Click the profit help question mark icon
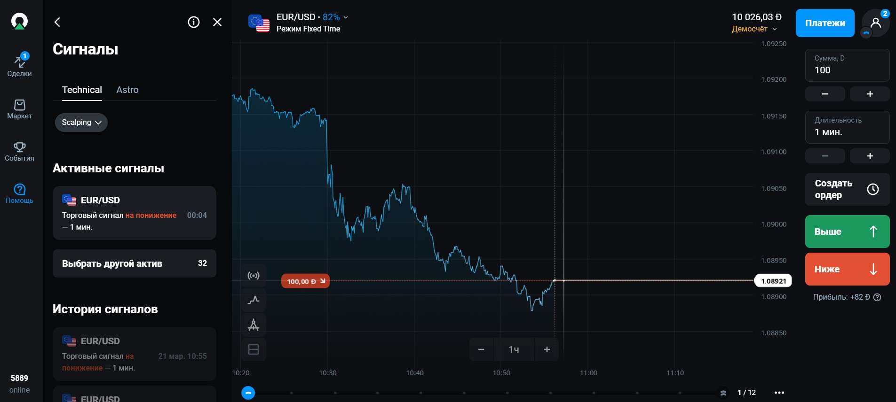896x402 pixels. [877, 297]
